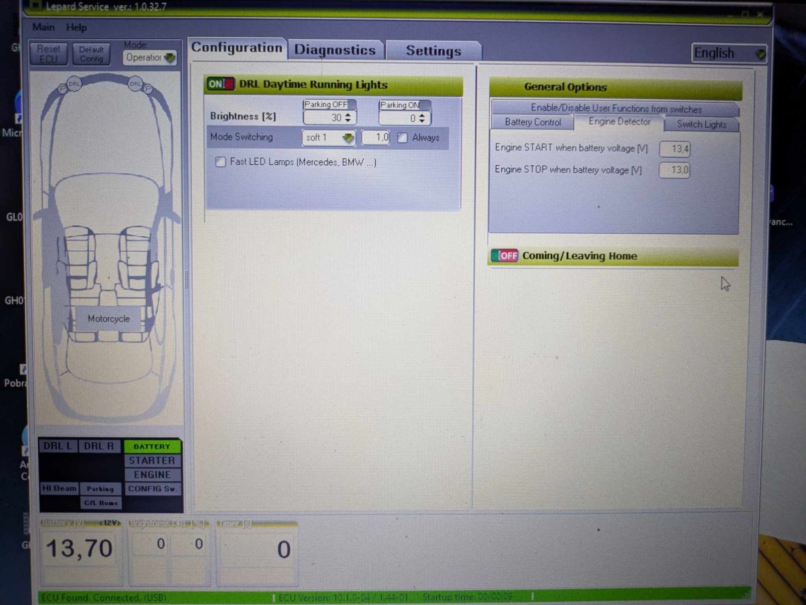The width and height of the screenshot is (806, 605).
Task: Click the Reset ECU button
Action: 48,54
